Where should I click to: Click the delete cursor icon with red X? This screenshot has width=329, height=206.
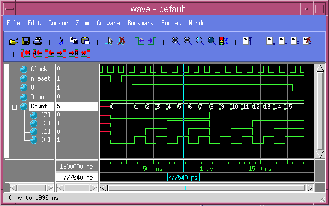122,41
